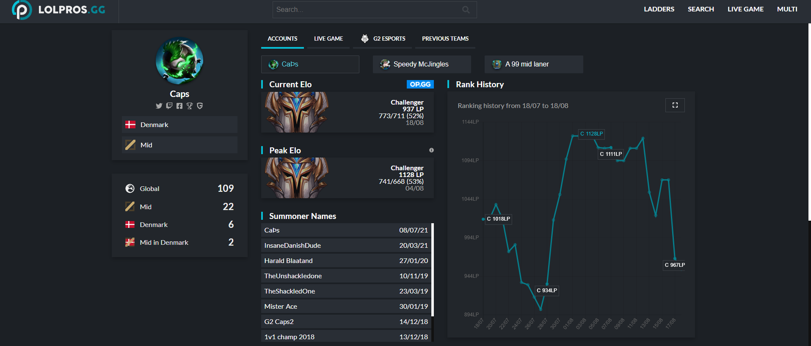The height and width of the screenshot is (346, 811).
Task: Click the Summoner Names list scrollbar
Action: point(433,270)
